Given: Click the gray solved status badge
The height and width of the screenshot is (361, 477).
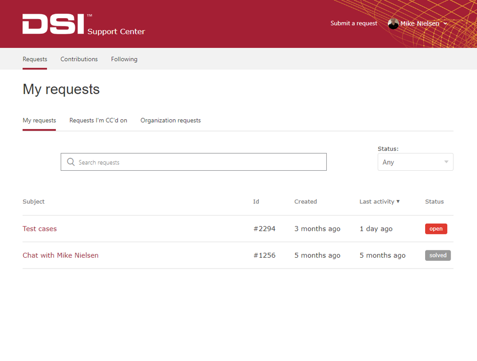Looking at the screenshot, I should point(437,255).
